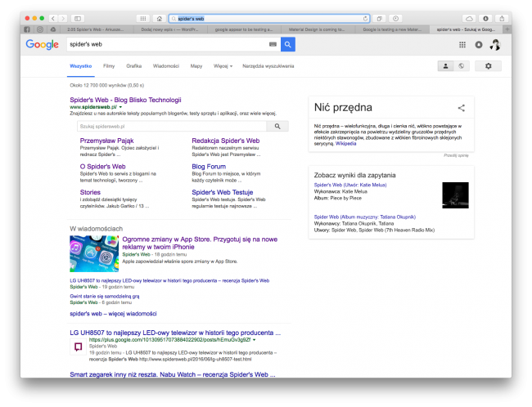
Task: Open on-screen keyboard in search box
Action: (x=273, y=44)
